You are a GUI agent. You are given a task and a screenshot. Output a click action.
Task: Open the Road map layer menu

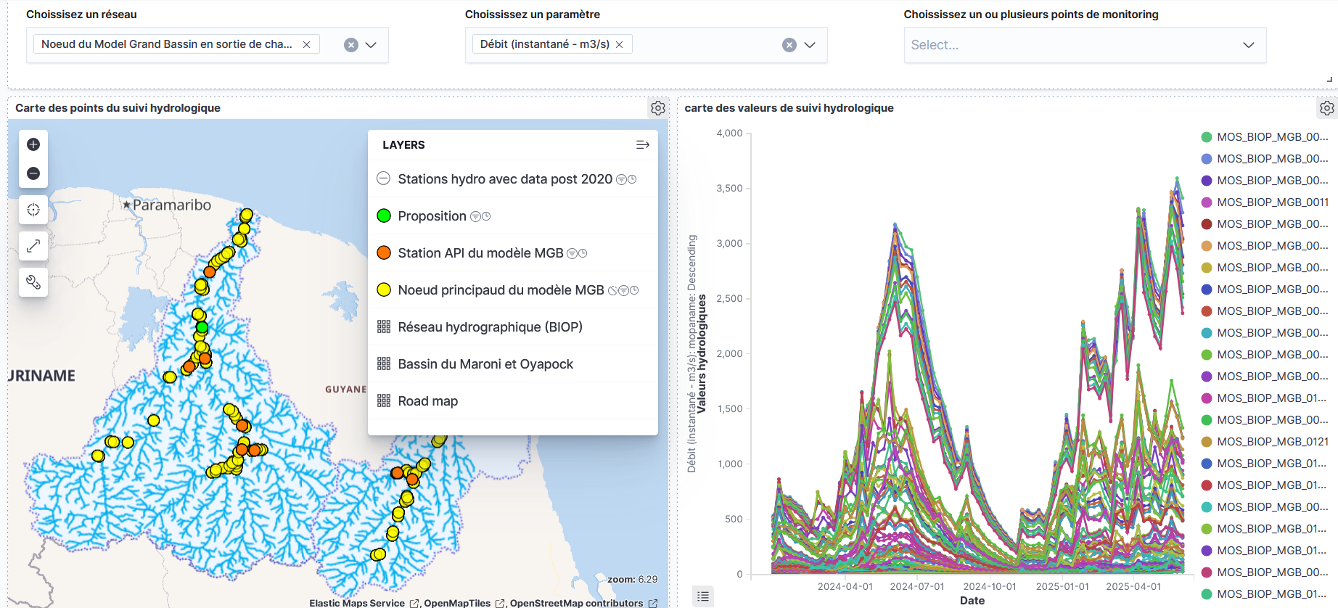[427, 401]
